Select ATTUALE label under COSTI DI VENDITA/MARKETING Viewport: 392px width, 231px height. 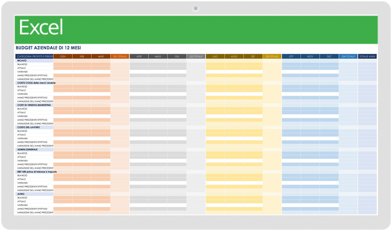(21, 113)
